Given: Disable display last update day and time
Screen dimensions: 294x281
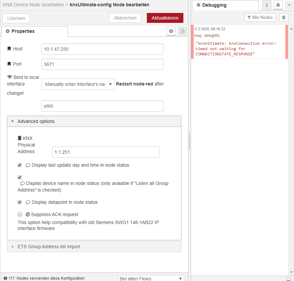Looking at the screenshot, I should [19, 165].
